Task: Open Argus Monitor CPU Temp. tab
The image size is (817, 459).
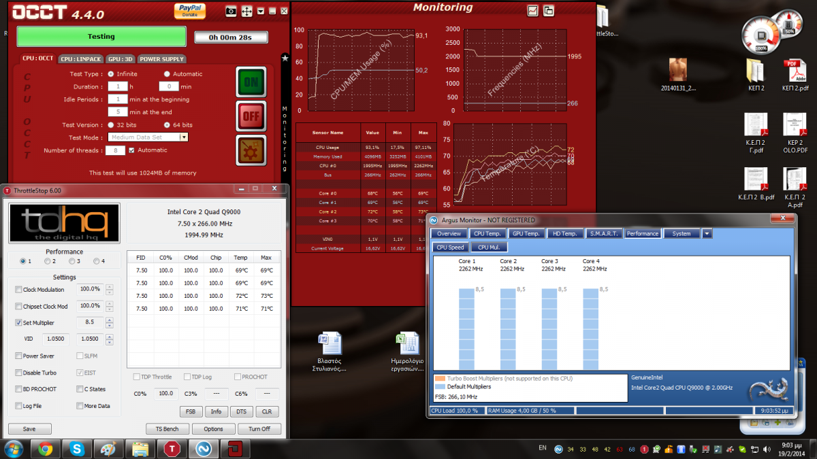Action: coord(487,233)
